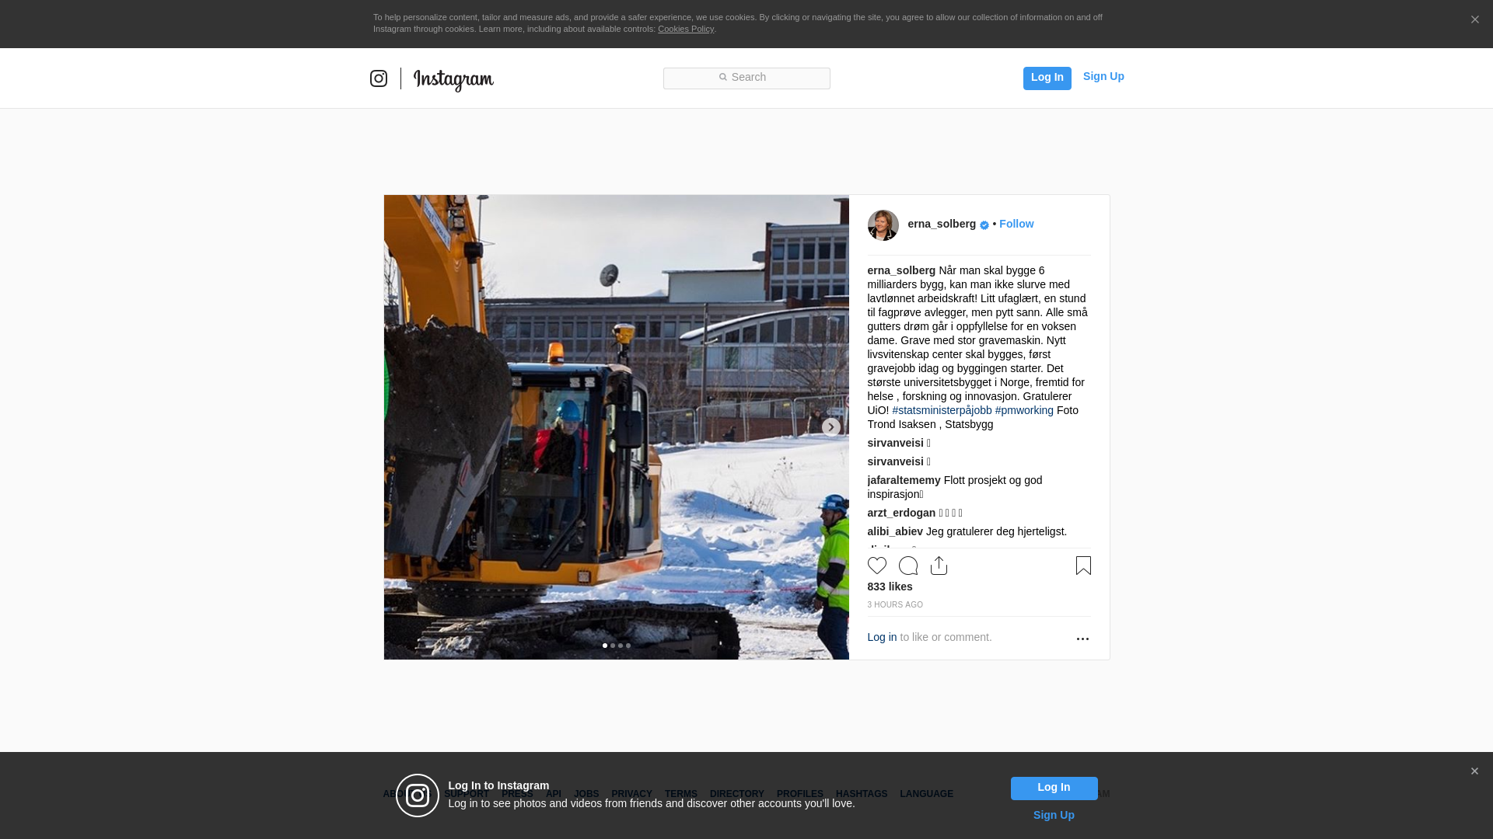This screenshot has width=1493, height=839.
Task: Open the DIRECTORY footer link
Action: click(736, 794)
